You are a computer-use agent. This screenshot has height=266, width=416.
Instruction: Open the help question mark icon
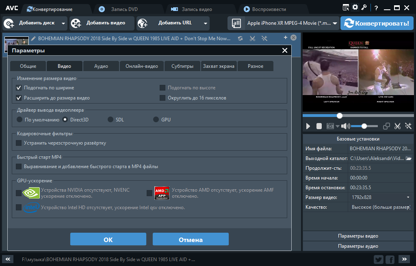point(376,8)
